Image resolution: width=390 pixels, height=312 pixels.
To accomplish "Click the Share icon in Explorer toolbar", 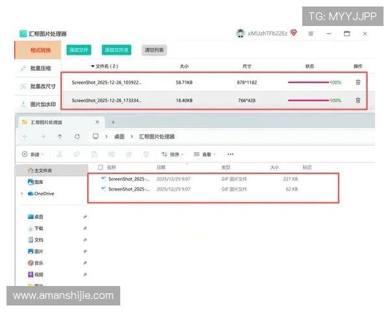I will (x=129, y=154).
